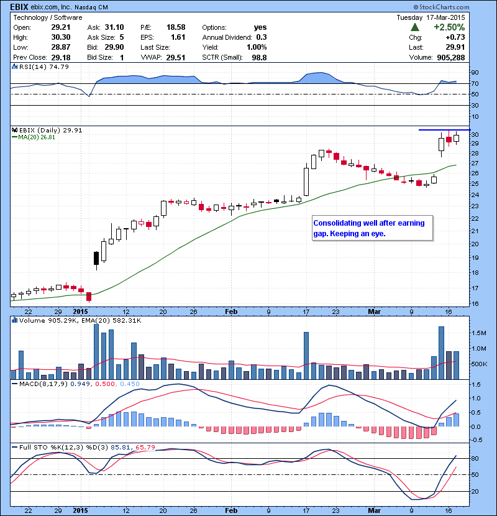Screen dimensions: 497x516
Task: Click the blue resistance line above recent candles
Action: (x=444, y=130)
